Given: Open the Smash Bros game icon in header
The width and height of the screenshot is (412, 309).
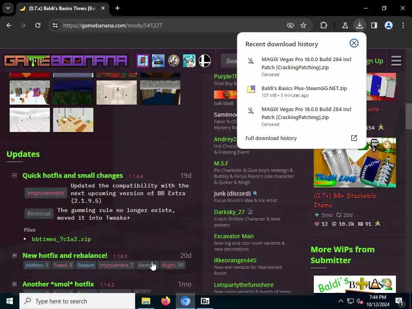Looking at the screenshot, I should tap(205, 61).
